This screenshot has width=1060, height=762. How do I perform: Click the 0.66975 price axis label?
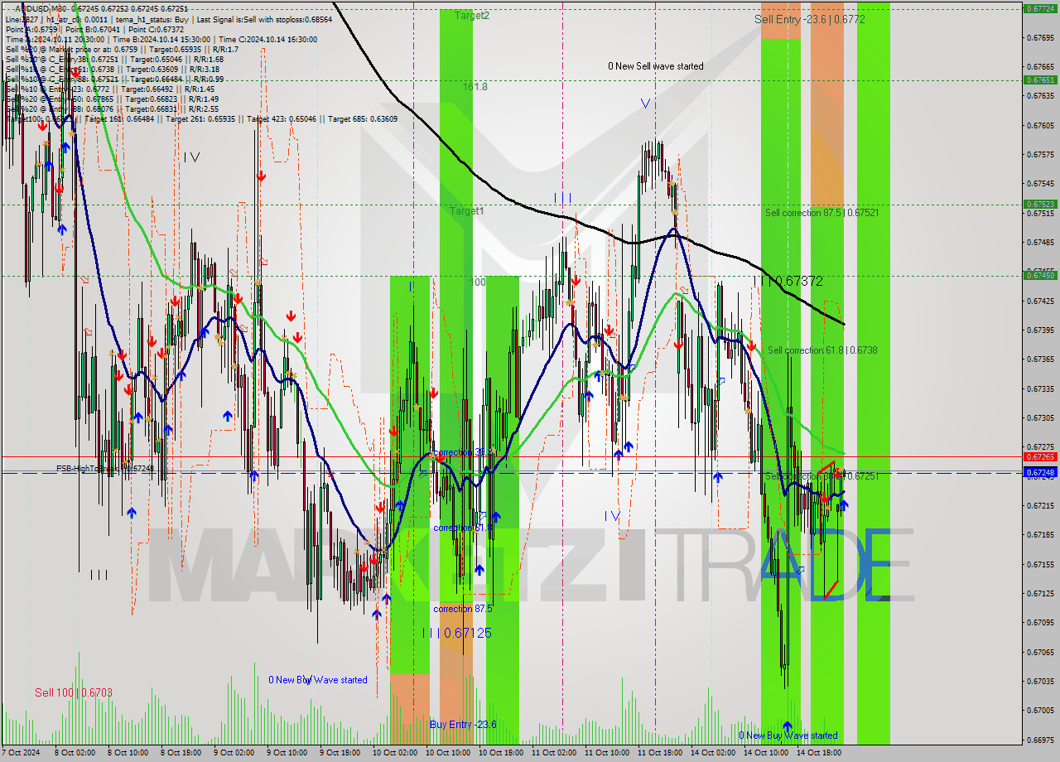pos(1039,740)
